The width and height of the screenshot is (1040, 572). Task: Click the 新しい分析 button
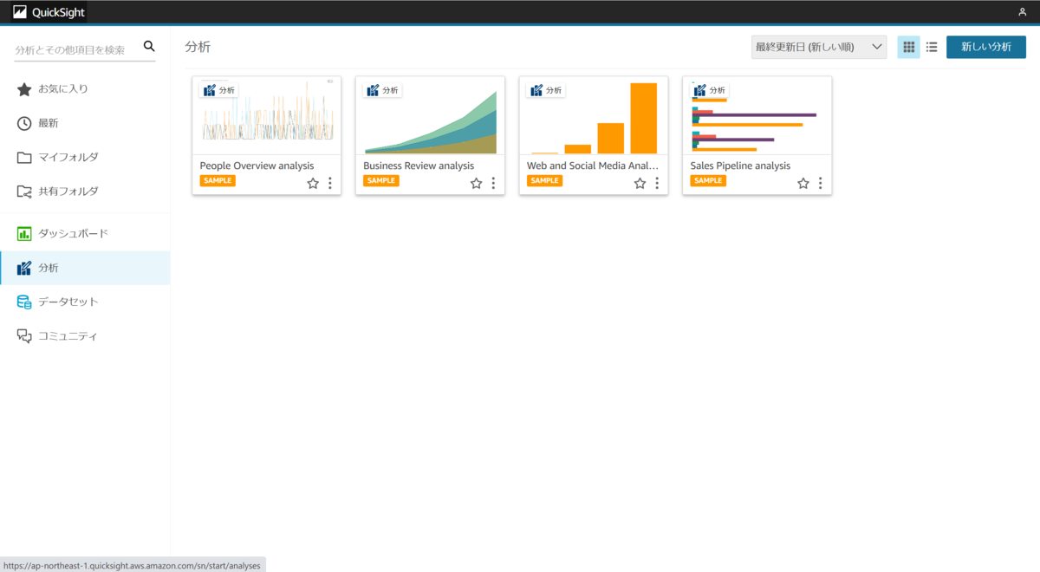[985, 47]
